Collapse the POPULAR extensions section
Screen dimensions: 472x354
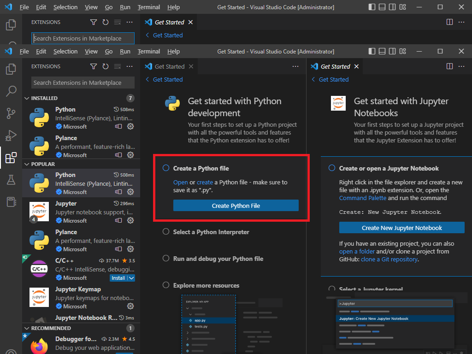pos(27,164)
